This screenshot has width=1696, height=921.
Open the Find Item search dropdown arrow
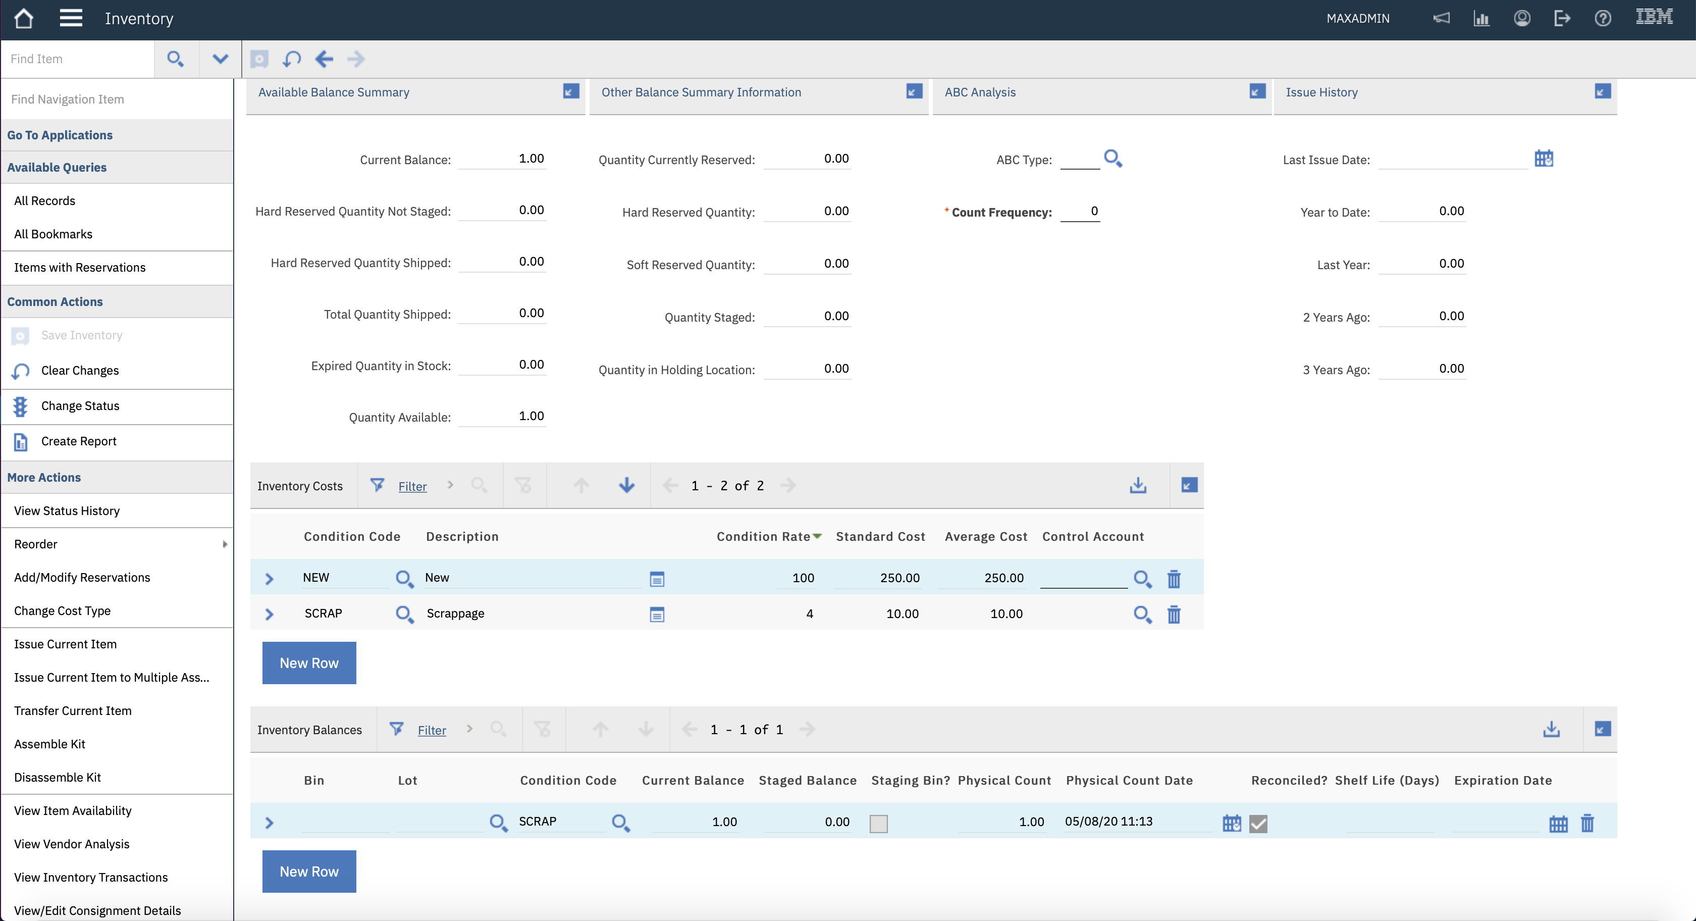220,59
